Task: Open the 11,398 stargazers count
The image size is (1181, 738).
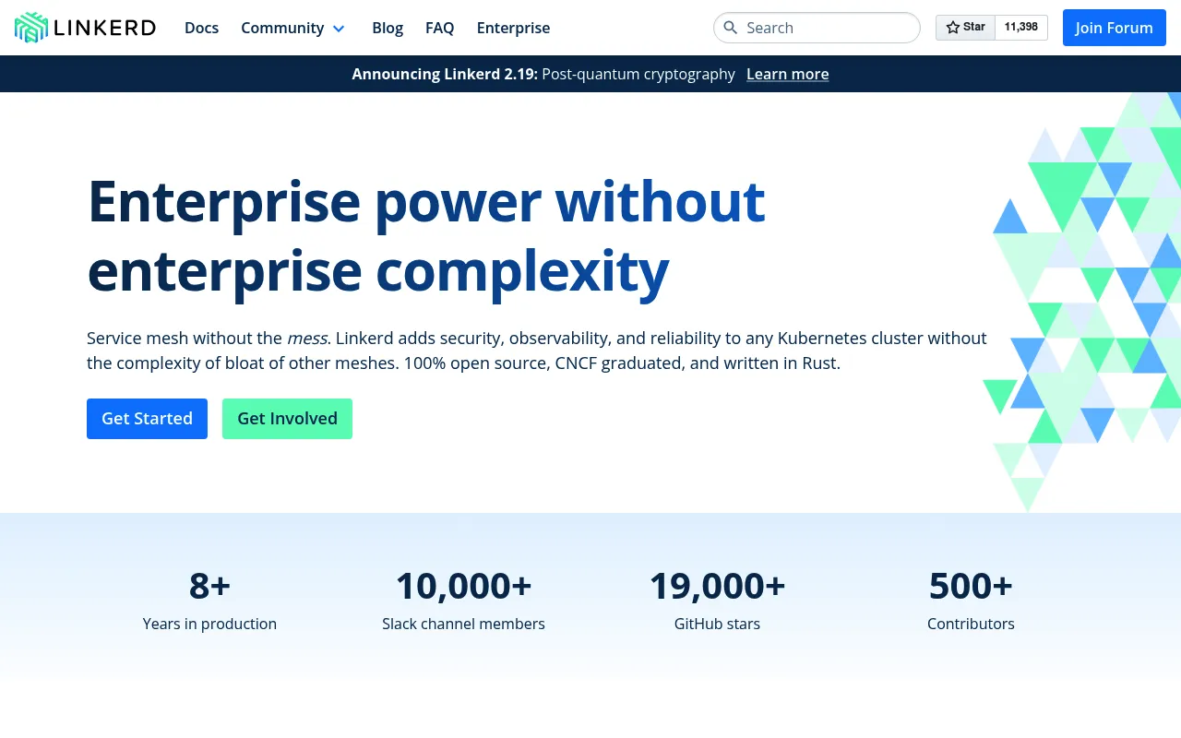Action: coord(1021,28)
